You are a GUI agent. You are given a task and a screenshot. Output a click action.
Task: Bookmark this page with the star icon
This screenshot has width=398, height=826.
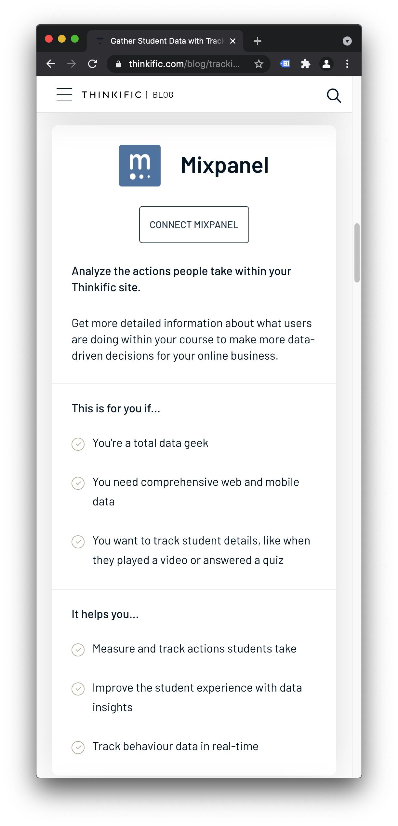click(259, 64)
